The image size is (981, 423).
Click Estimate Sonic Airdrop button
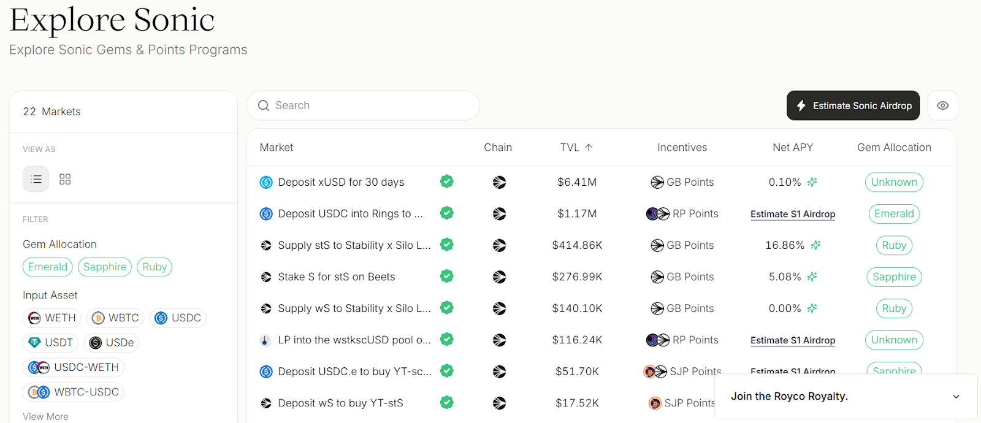853,105
